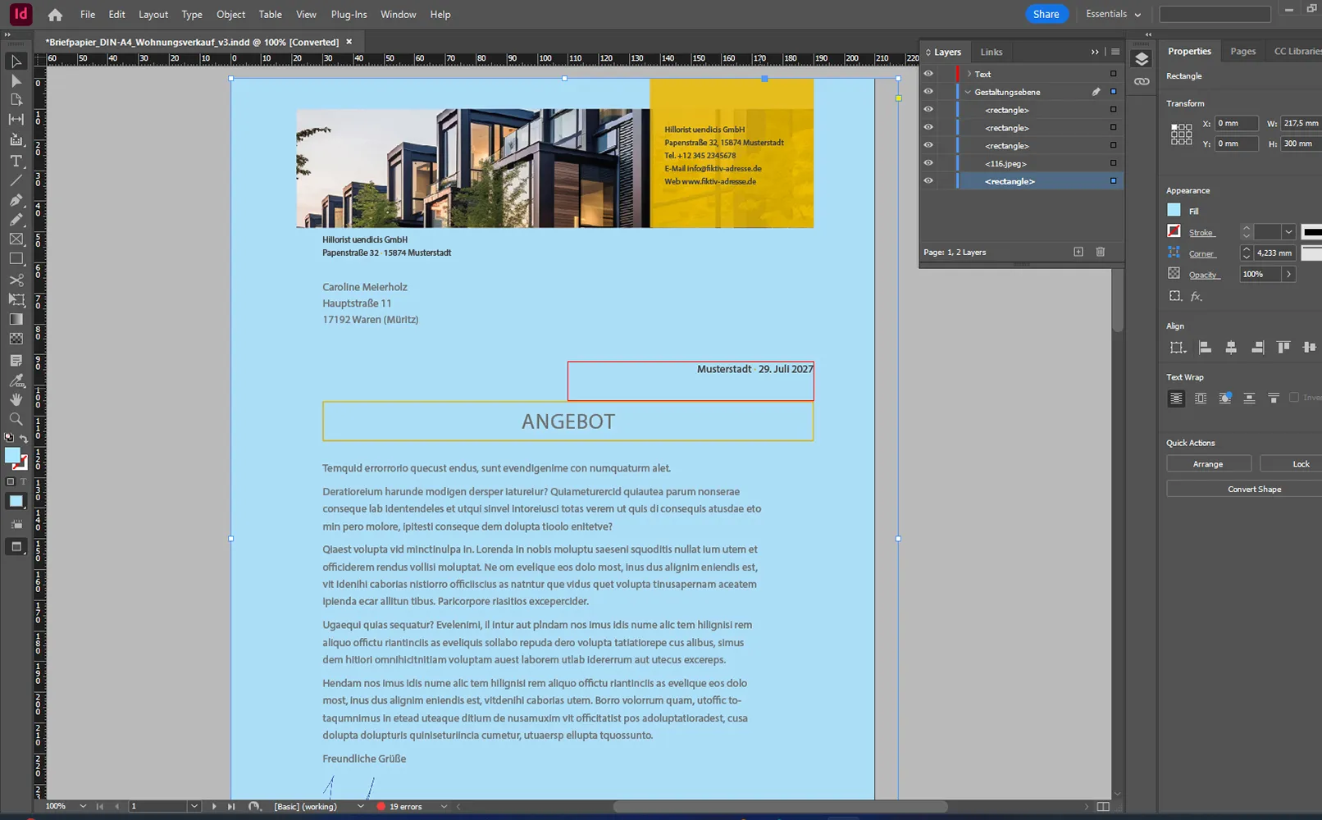
Task: Toggle visibility of Gestaltungsebene layer
Action: coord(928,92)
